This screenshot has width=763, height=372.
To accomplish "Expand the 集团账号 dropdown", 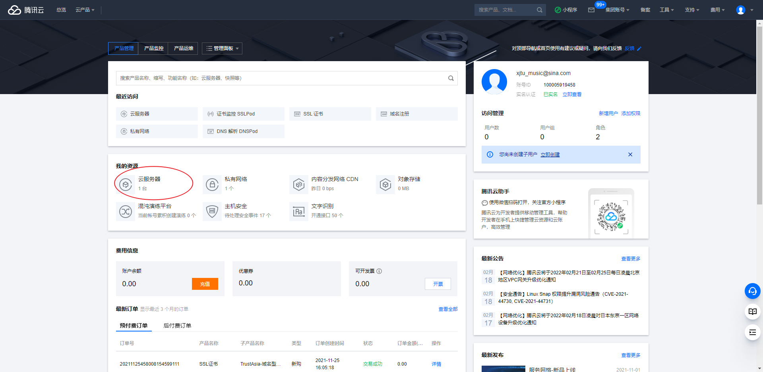I will click(x=617, y=10).
